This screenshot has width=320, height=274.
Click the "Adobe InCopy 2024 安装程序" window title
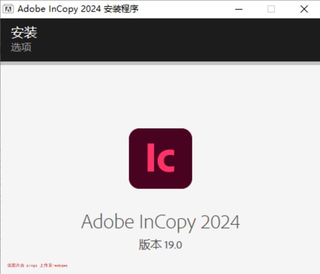click(78, 9)
